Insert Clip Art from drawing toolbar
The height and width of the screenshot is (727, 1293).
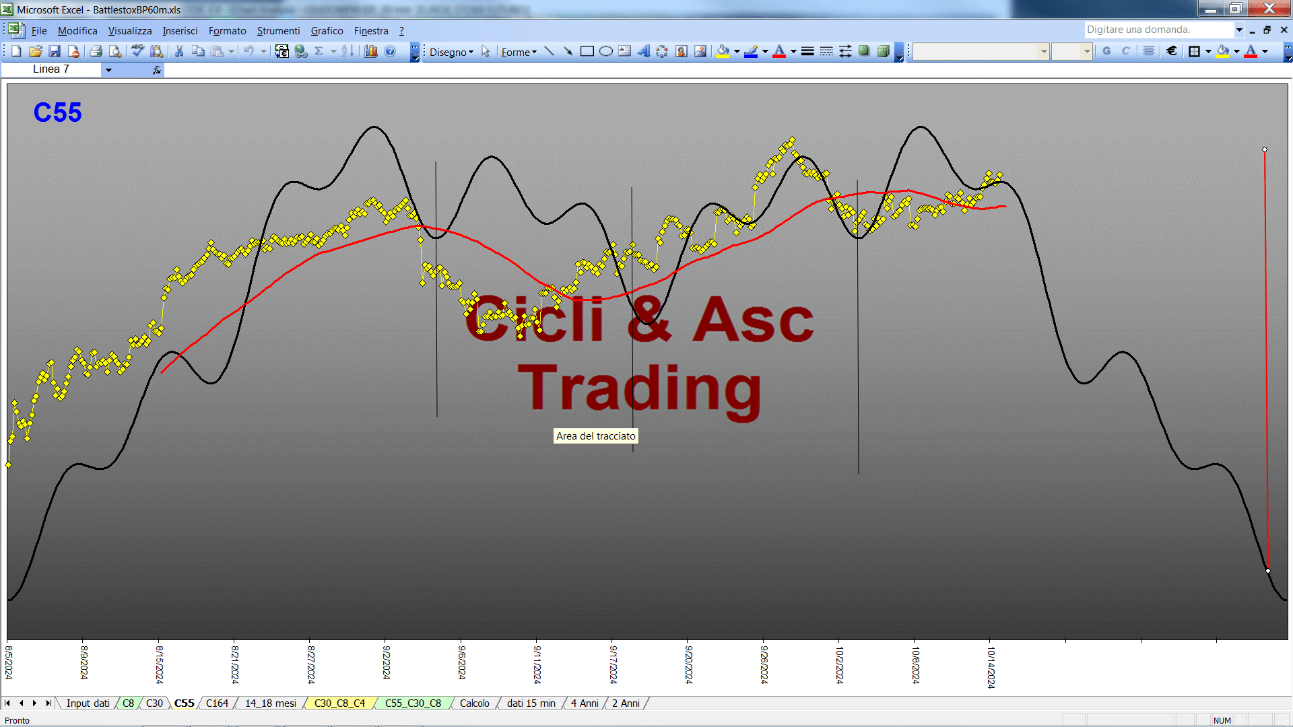(682, 51)
